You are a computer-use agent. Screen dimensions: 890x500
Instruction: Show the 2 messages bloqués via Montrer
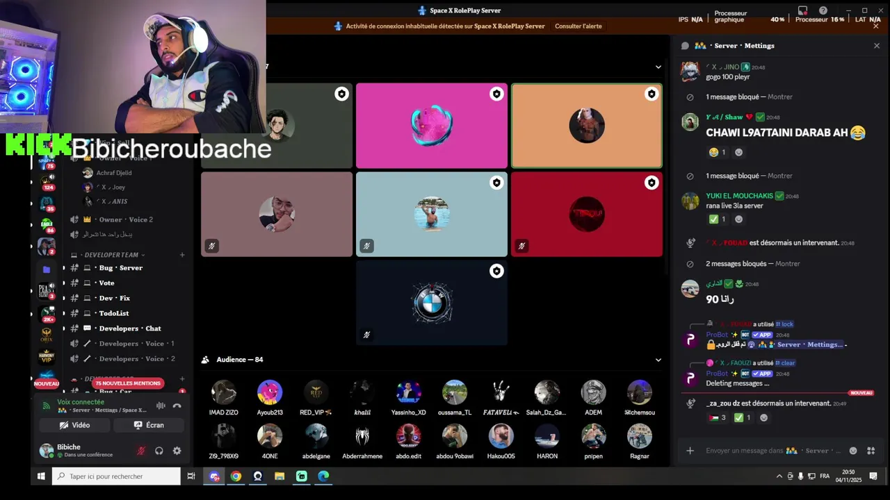(788, 264)
